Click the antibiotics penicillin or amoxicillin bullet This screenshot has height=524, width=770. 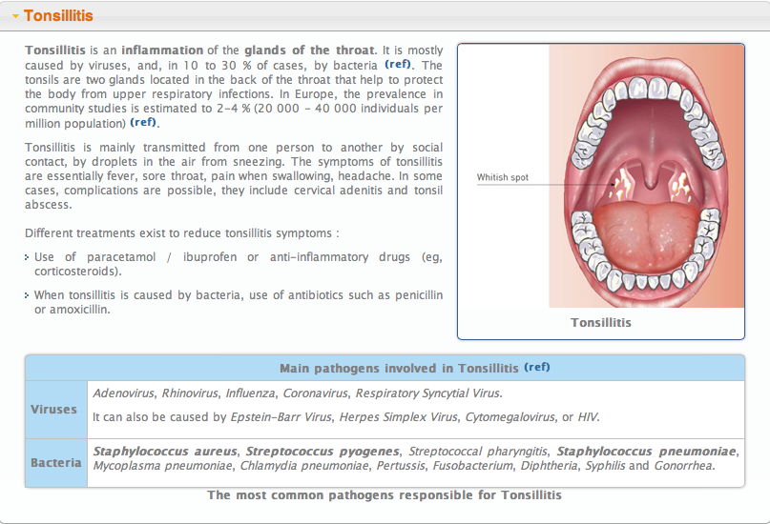coord(239,302)
